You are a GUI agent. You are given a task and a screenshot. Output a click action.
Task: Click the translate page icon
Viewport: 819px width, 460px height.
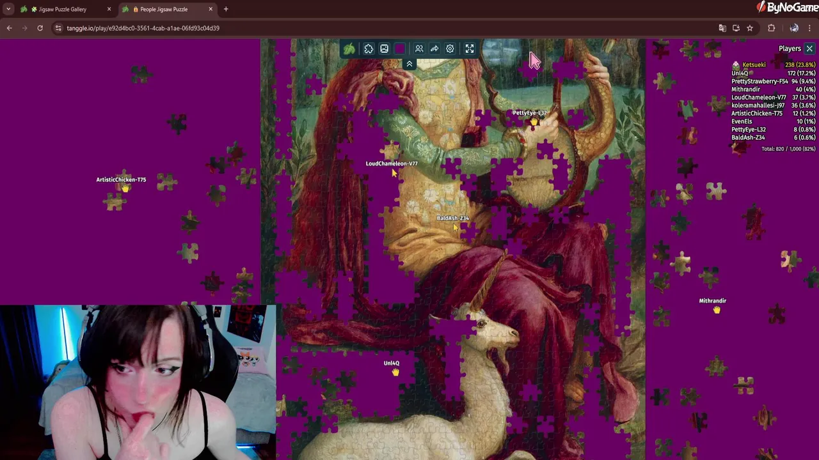coord(722,28)
